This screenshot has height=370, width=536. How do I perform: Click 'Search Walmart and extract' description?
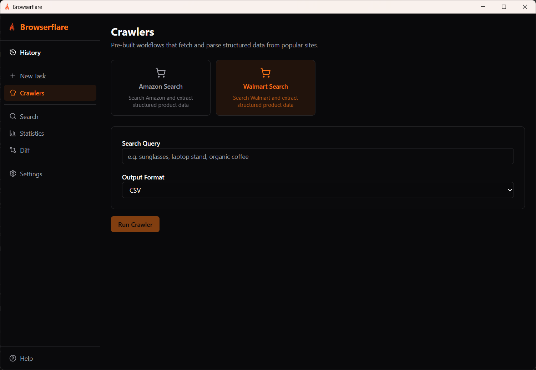pyautogui.click(x=266, y=101)
